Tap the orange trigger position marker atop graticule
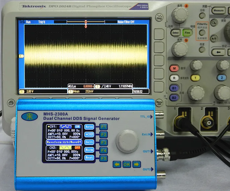This screenshot has height=191, width=230. [86, 27]
